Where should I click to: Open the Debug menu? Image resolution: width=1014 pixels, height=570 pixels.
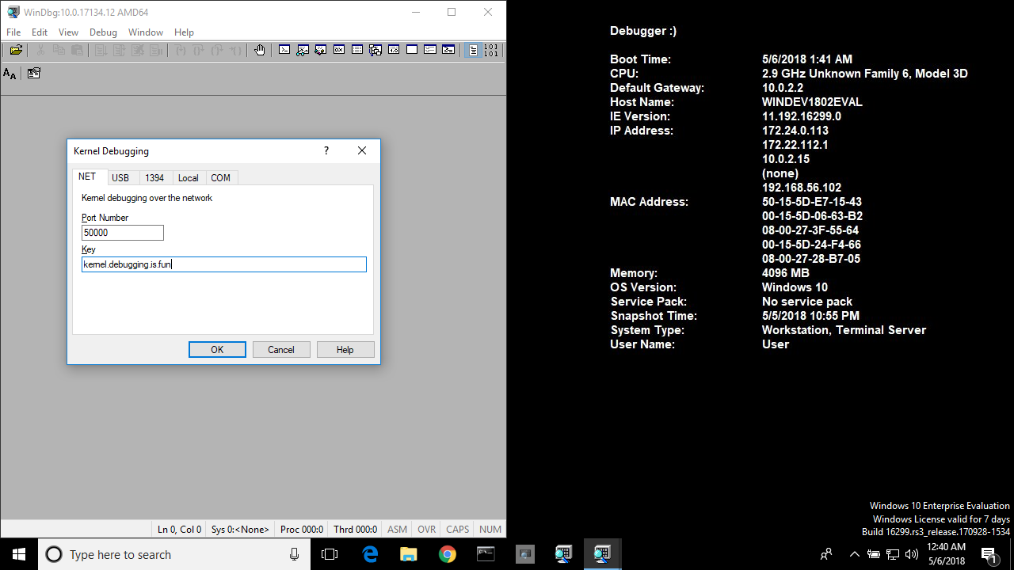pyautogui.click(x=103, y=32)
